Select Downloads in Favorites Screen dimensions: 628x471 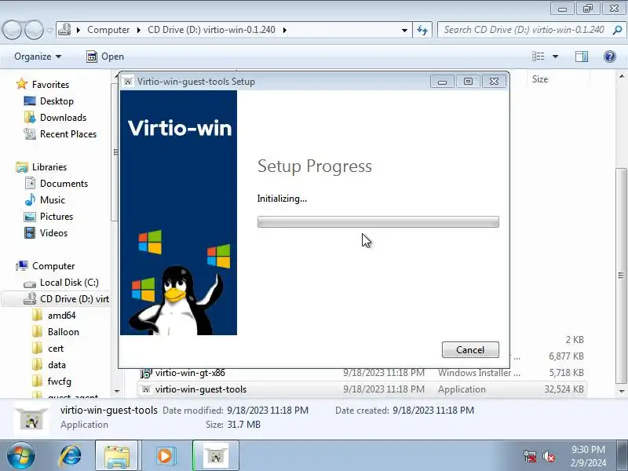[63, 117]
